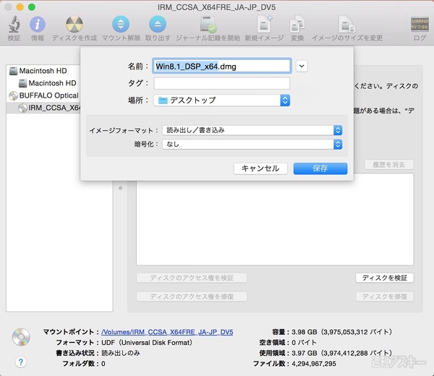Image resolution: width=434 pixels, height=376 pixels.
Task: Click the 保存 save button
Action: point(320,168)
